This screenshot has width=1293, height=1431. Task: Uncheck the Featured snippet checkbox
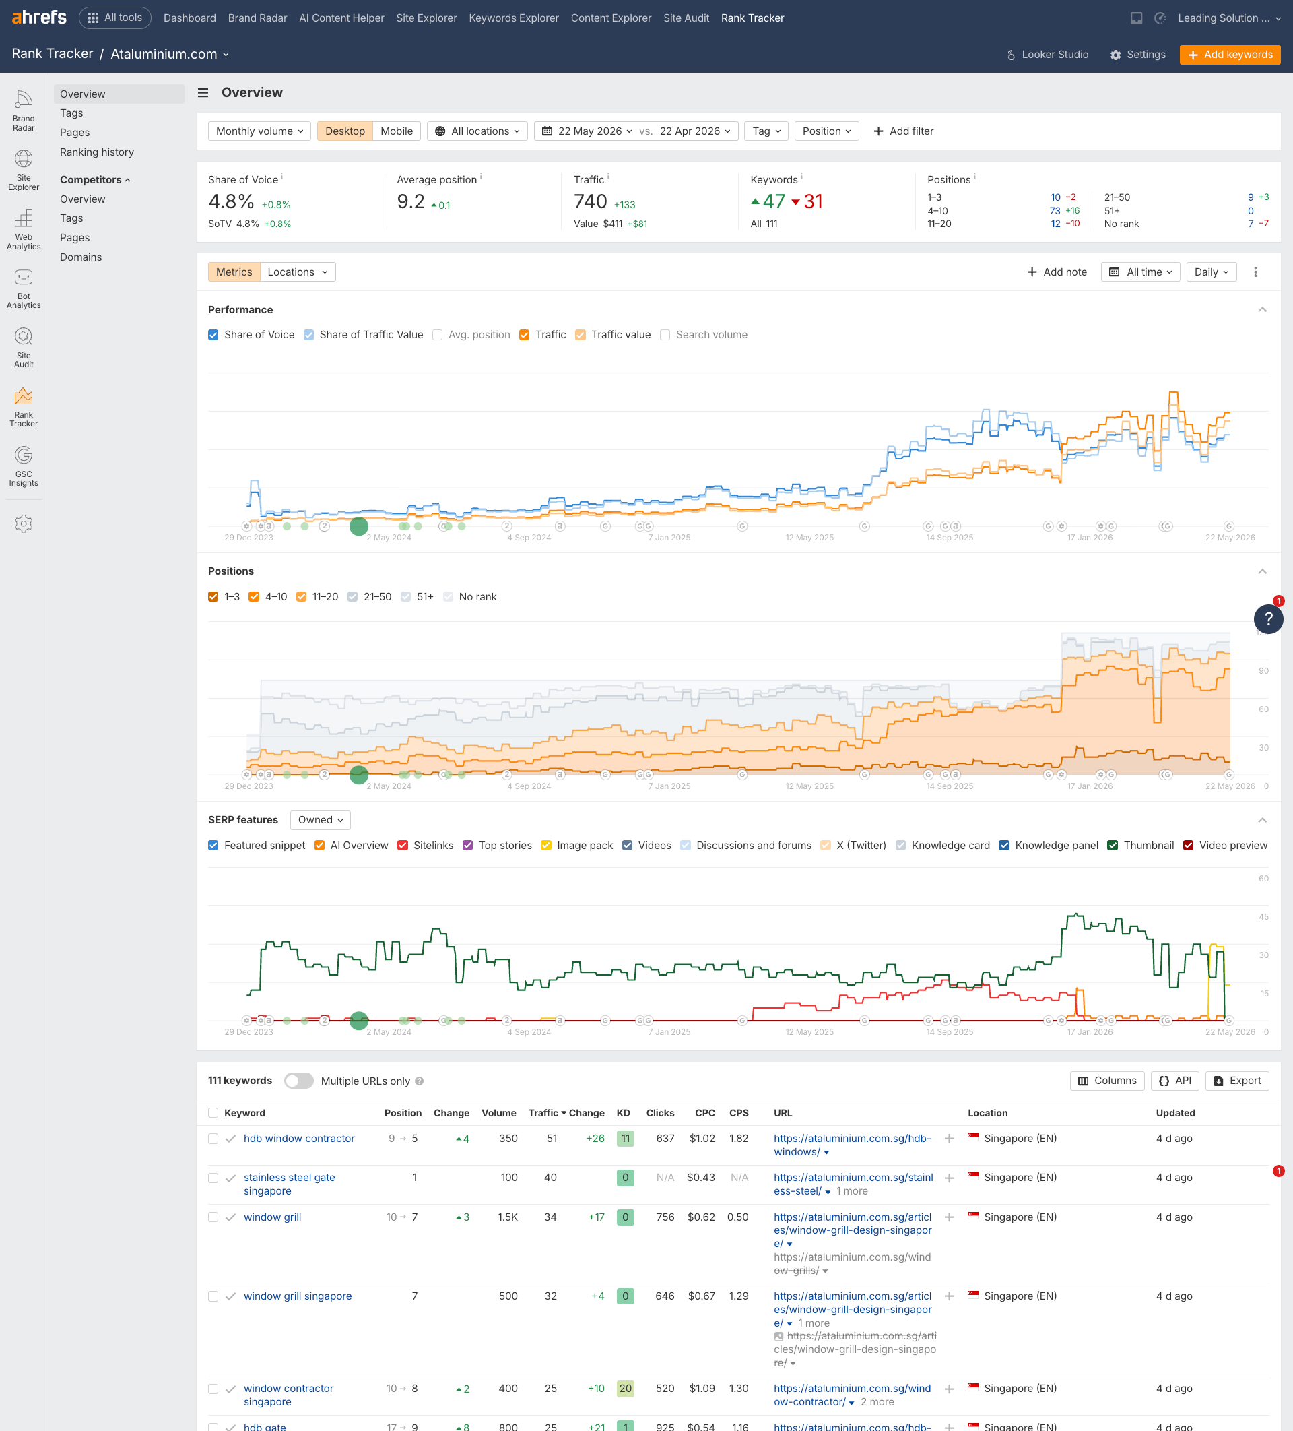[213, 846]
